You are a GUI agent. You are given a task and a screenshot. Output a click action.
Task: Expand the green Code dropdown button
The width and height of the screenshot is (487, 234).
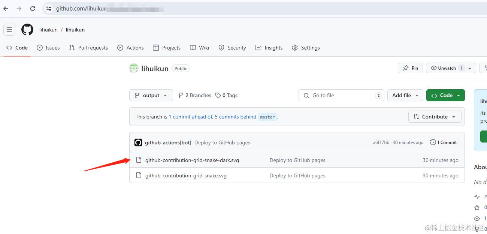click(445, 95)
